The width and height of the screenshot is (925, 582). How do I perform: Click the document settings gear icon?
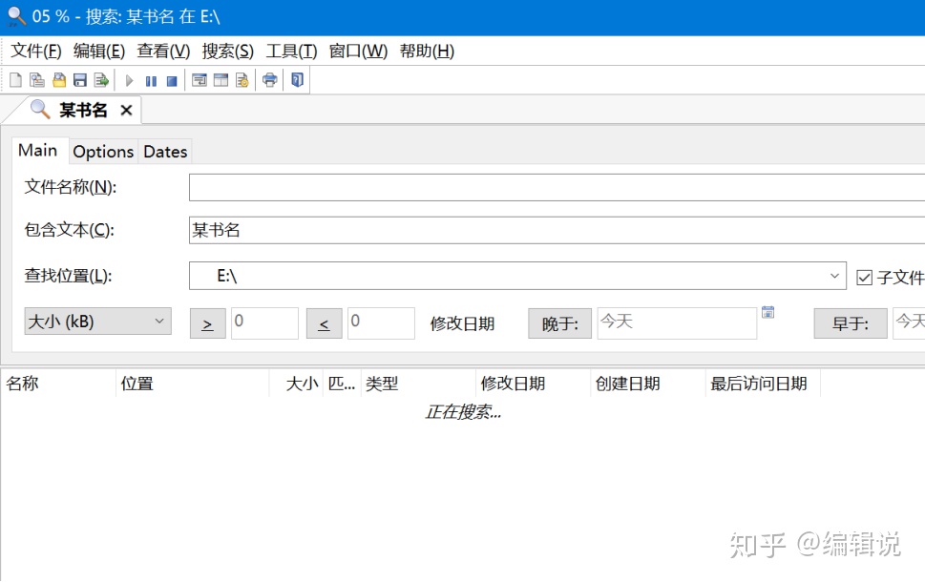(242, 80)
